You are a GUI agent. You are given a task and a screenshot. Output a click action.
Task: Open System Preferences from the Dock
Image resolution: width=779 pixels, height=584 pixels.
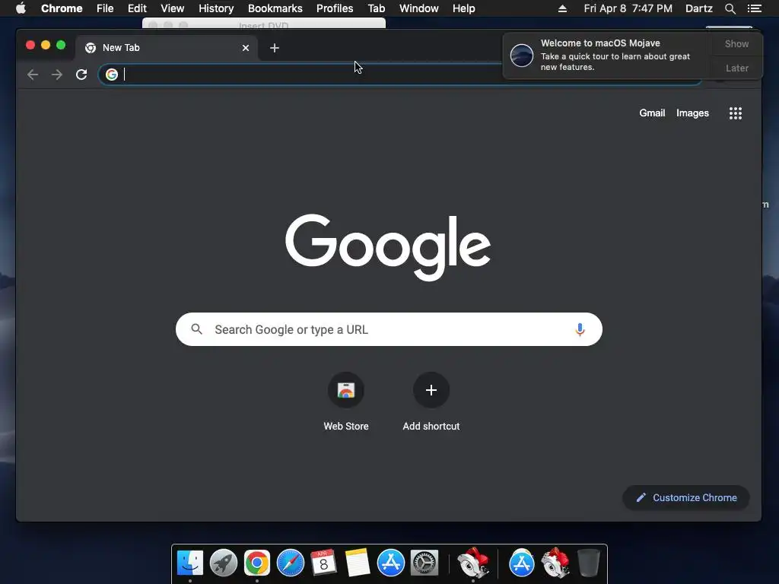[x=424, y=563]
